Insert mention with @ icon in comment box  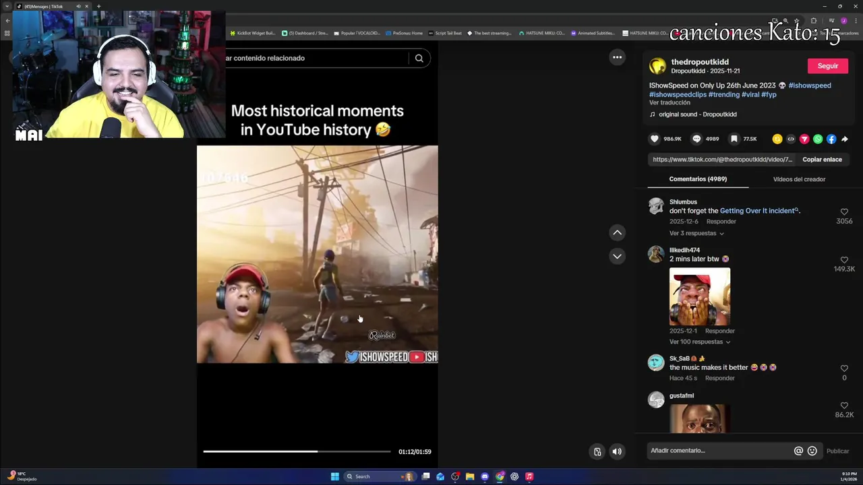click(798, 451)
